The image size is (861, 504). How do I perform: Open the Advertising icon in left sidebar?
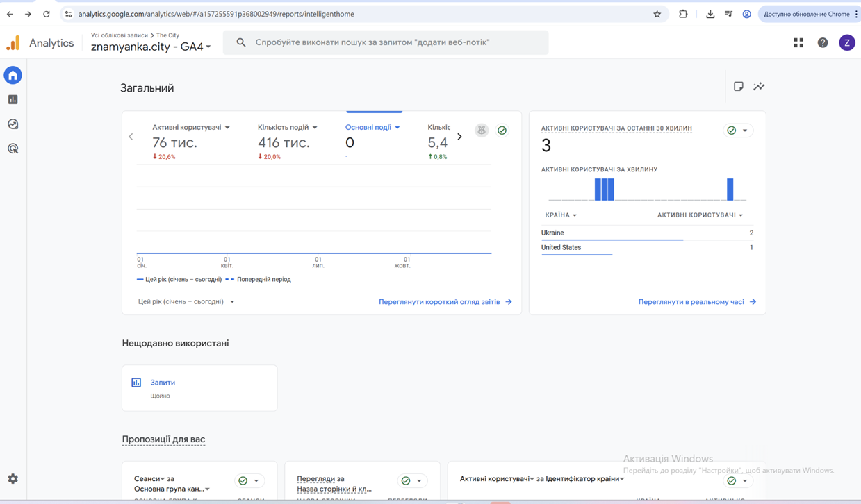(x=13, y=149)
